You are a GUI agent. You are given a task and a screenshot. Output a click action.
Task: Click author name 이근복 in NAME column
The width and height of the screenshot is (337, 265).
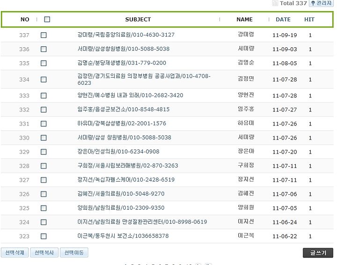(246, 236)
